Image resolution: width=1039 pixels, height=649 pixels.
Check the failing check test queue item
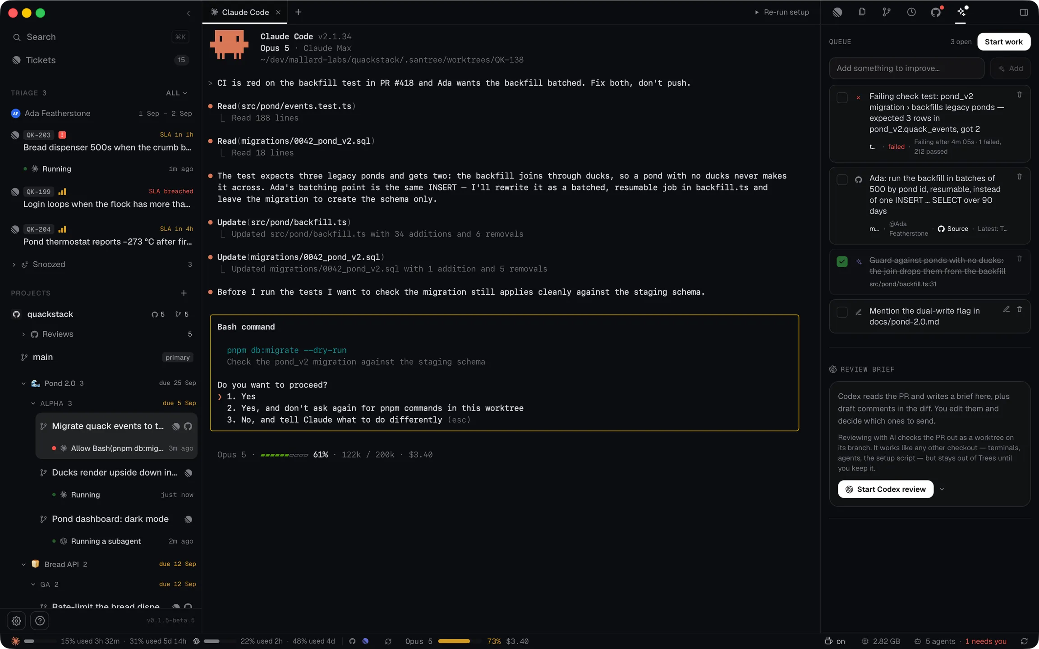842,97
